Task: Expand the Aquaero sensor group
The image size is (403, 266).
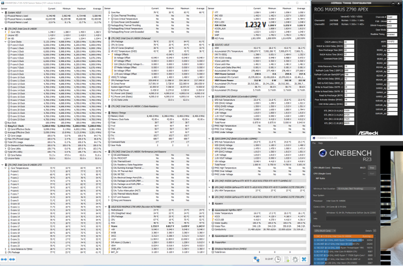Action: 209,204
